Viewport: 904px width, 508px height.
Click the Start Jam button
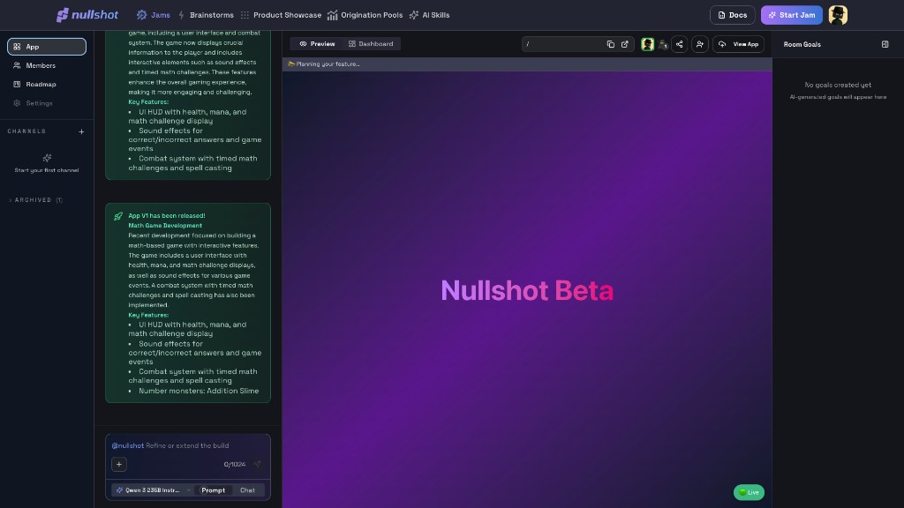pyautogui.click(x=792, y=15)
